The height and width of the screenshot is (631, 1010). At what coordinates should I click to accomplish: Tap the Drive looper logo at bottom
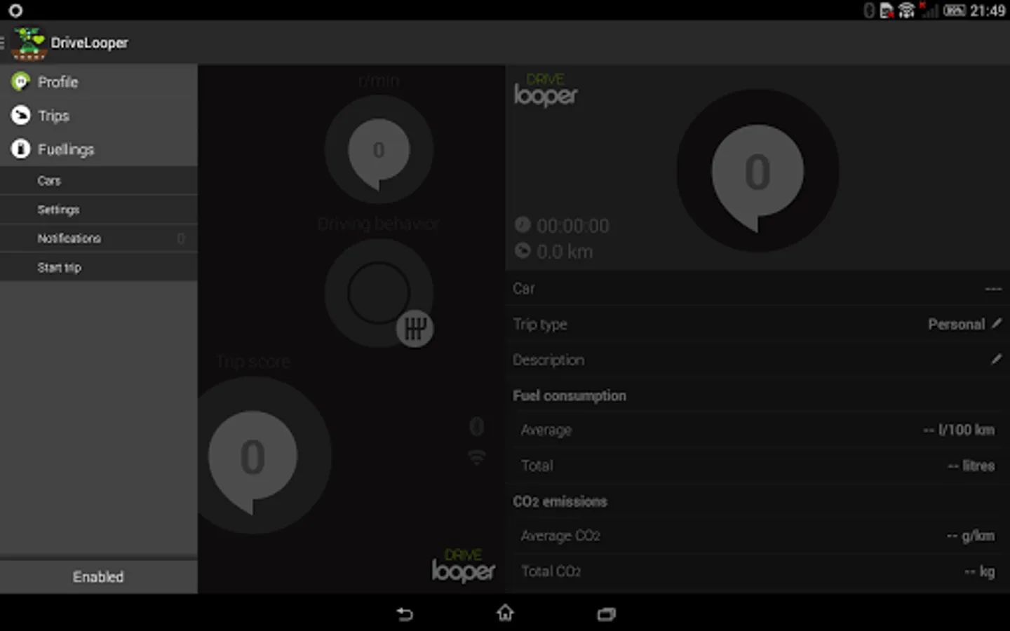[x=464, y=566]
